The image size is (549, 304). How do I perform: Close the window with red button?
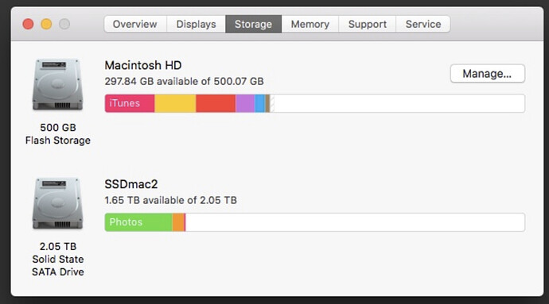28,24
